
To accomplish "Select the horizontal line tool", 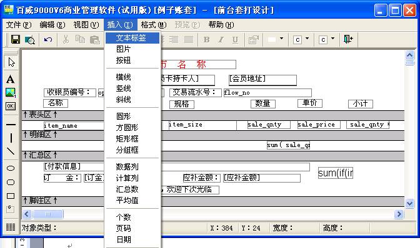I will 11,125.
